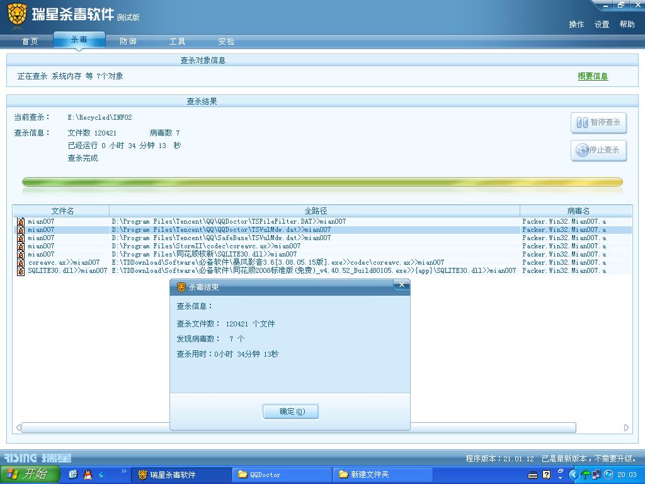Screen dimensions: 645x484
Task: Select the 杀毒 tab
Action: pyautogui.click(x=79, y=40)
